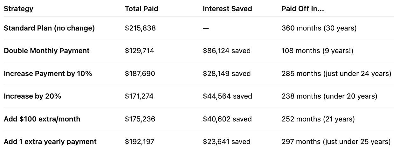407x159 pixels.
Task: Click the Strategy column header
Action: click(18, 9)
